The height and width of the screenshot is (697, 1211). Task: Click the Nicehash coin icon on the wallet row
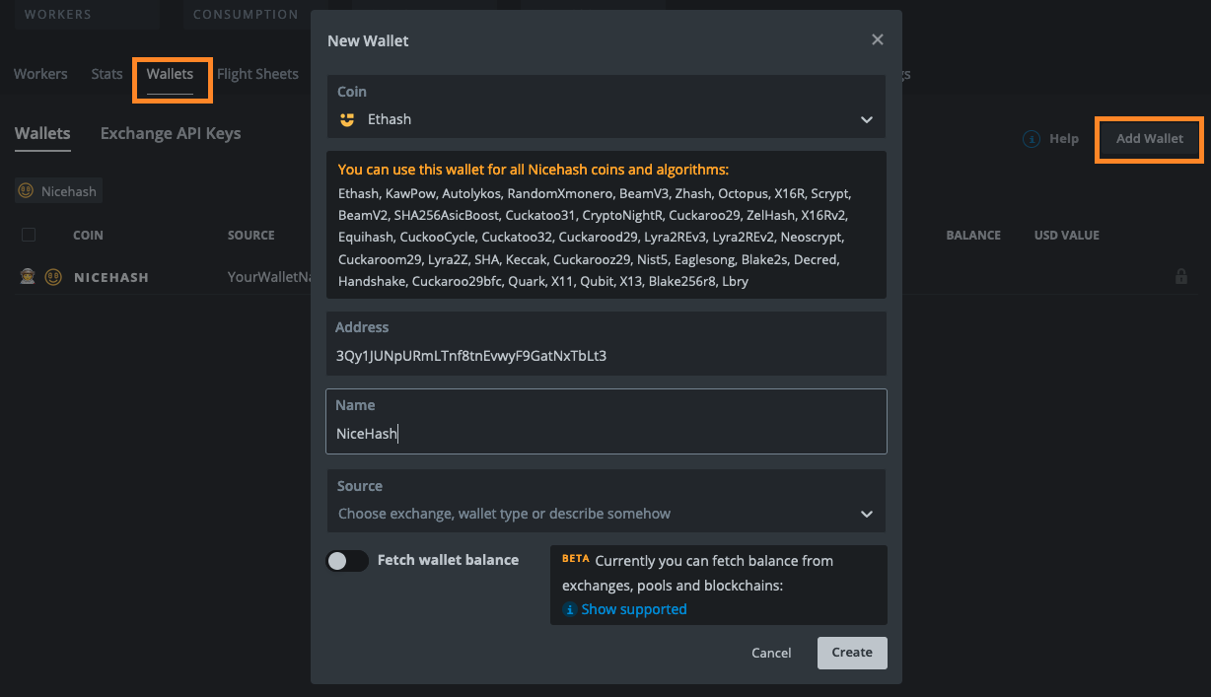(54, 277)
